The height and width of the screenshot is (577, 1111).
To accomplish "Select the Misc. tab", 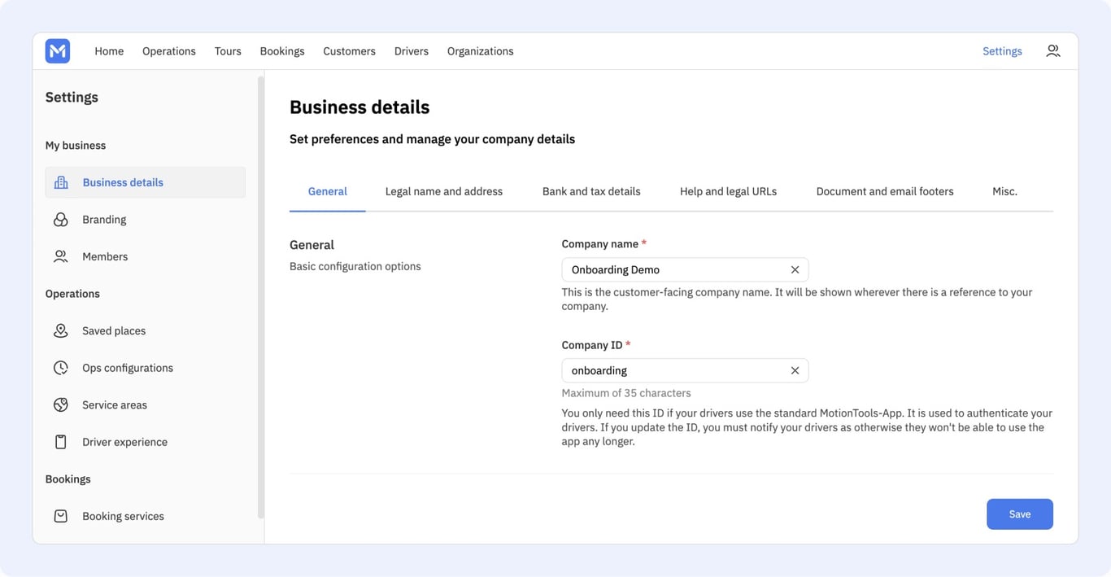I will (1004, 191).
